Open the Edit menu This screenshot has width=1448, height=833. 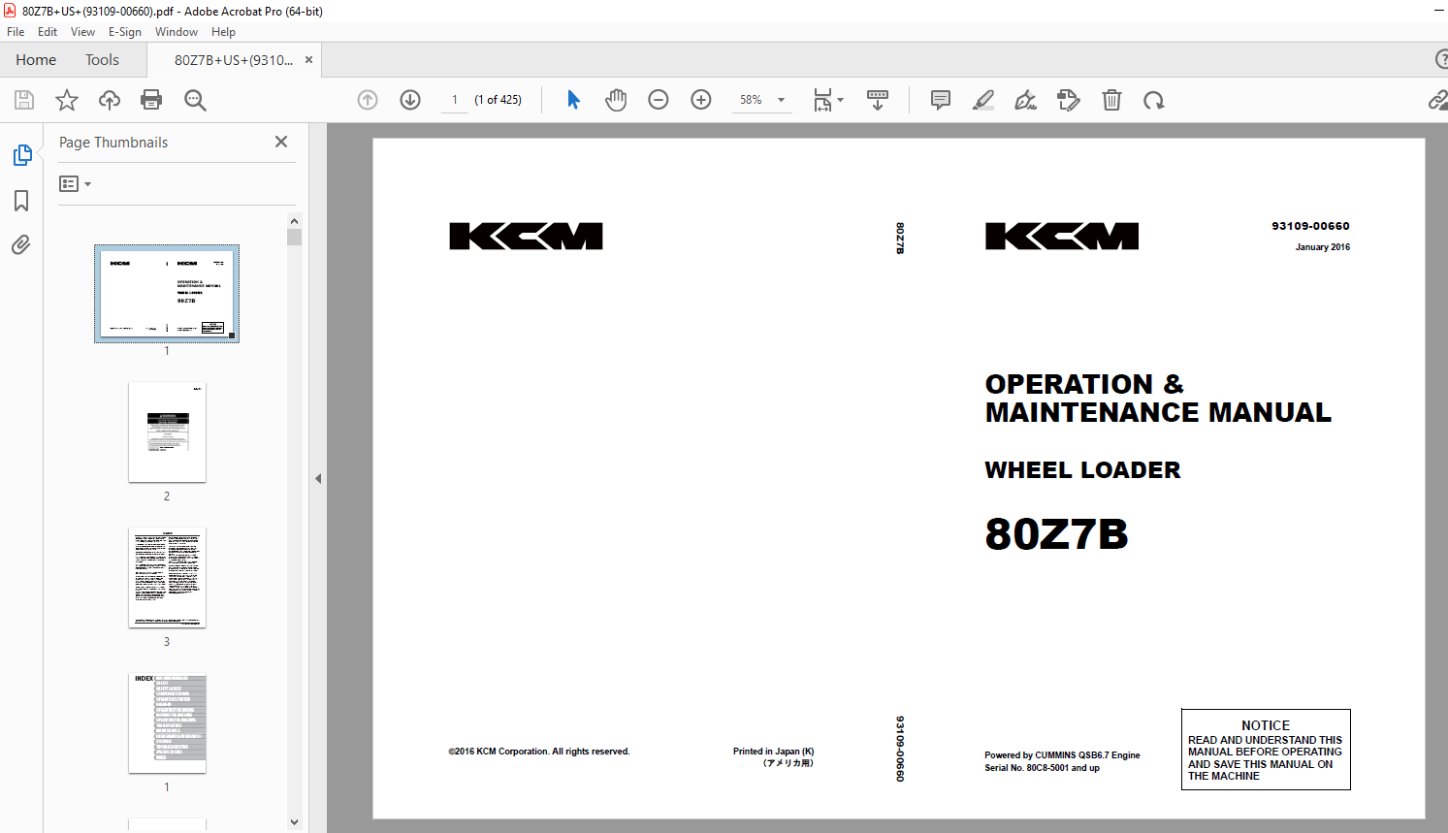tap(48, 32)
